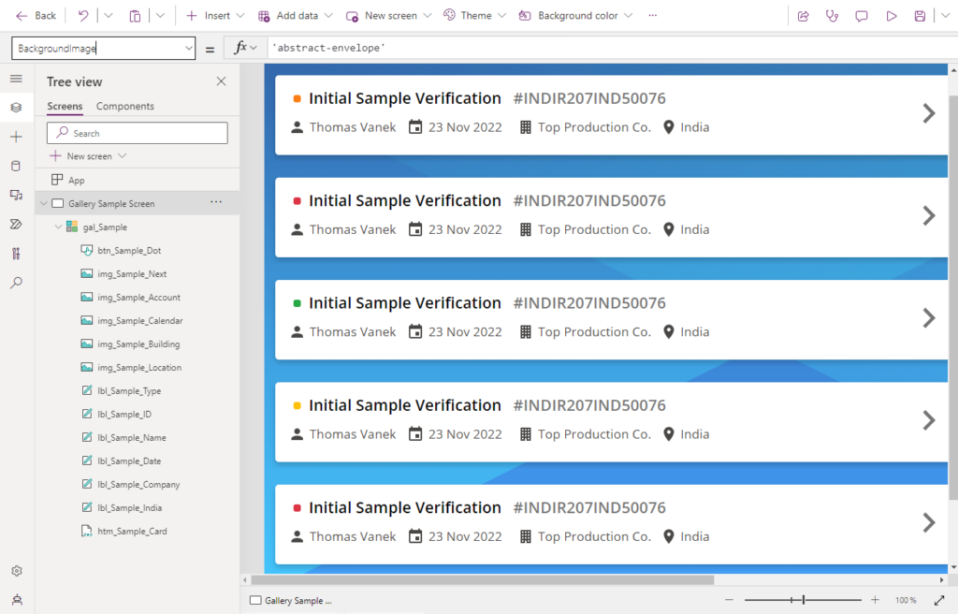Open the Settings gear in sidebar
This screenshot has height=614, width=958.
16,571
